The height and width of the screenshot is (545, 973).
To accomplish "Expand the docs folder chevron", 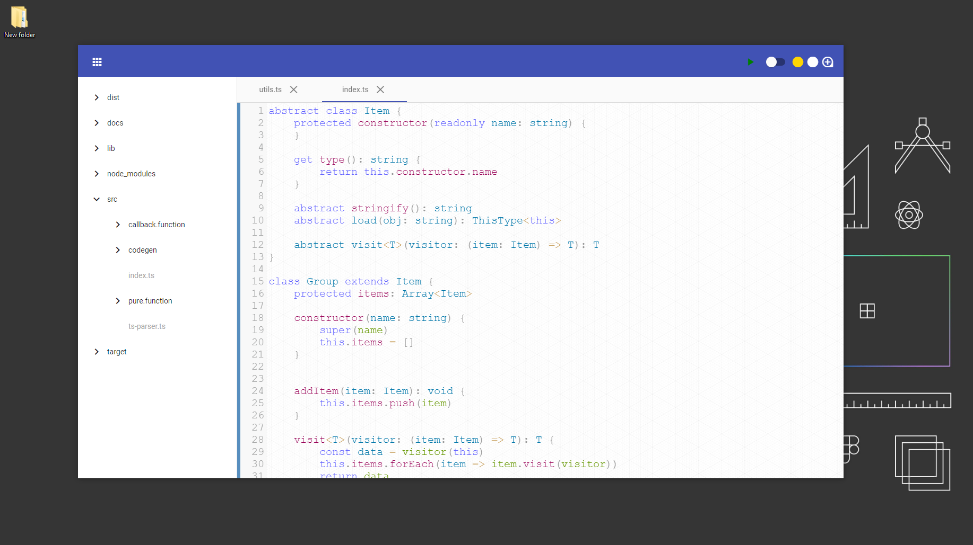I will tap(97, 123).
